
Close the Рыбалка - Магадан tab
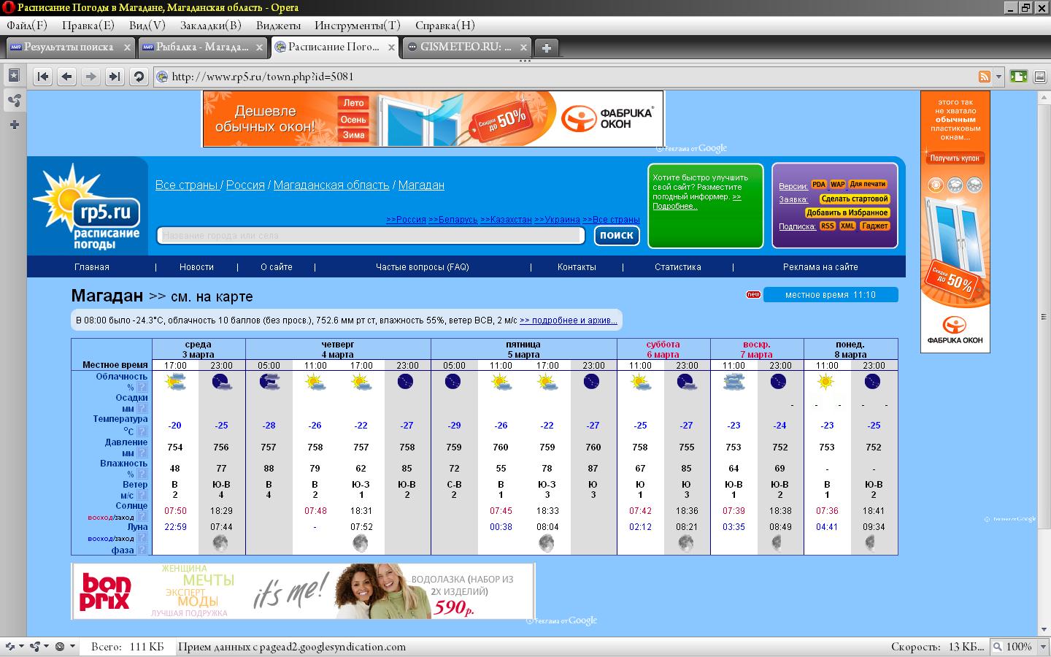coord(259,47)
